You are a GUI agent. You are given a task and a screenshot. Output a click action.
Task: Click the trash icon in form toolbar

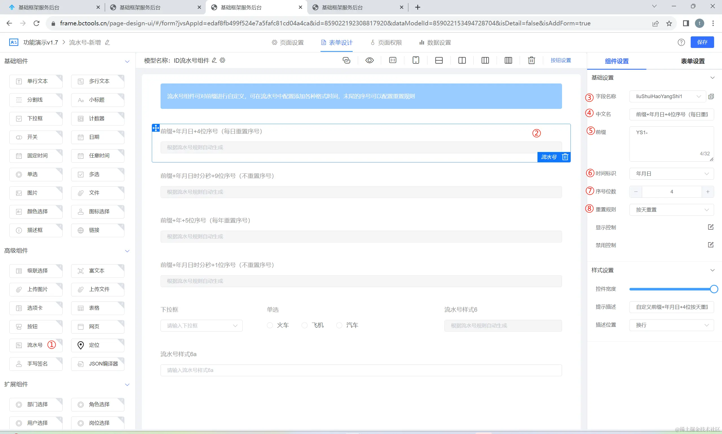tap(531, 60)
